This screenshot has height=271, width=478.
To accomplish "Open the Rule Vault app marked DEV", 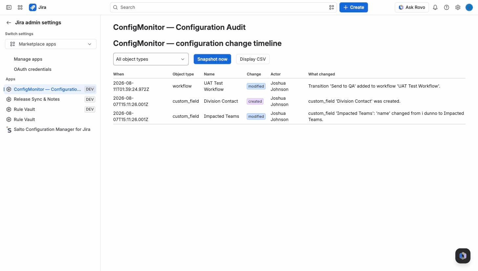I will tap(50, 109).
